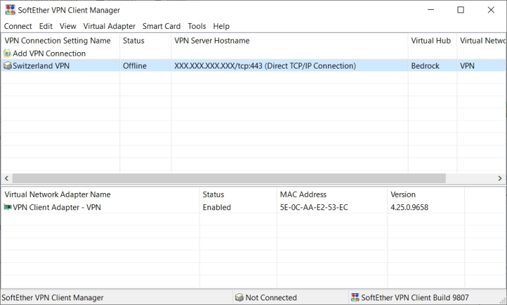Click the VPN Client Adapter network card icon
Viewport: 507px width, 305px height.
pos(7,208)
